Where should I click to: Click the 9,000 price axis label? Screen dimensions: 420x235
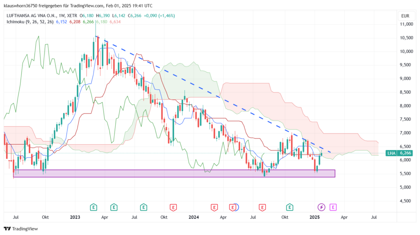[405, 78]
